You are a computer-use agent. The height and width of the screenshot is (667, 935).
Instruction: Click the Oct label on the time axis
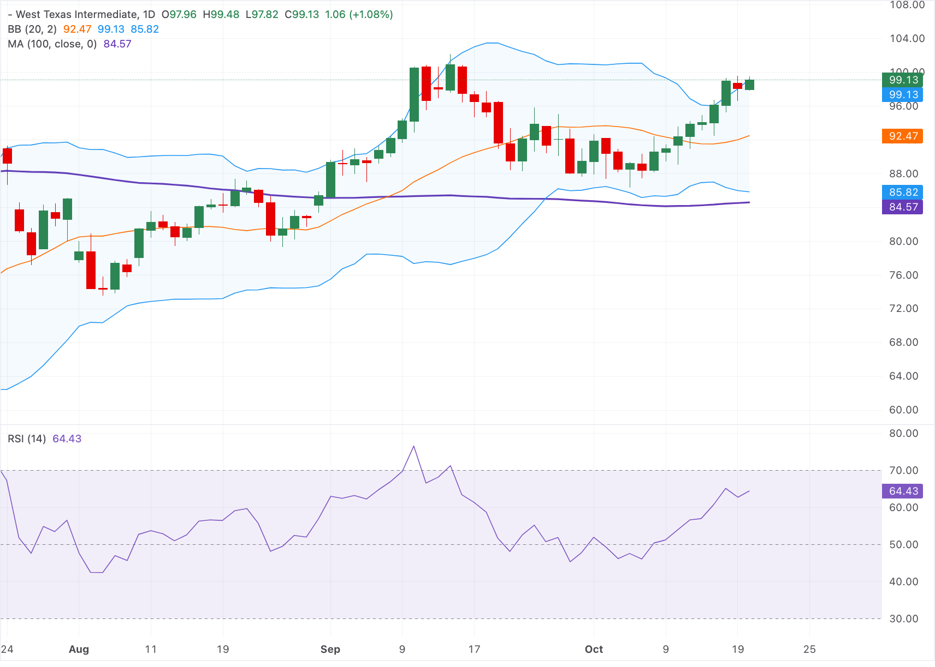594,650
